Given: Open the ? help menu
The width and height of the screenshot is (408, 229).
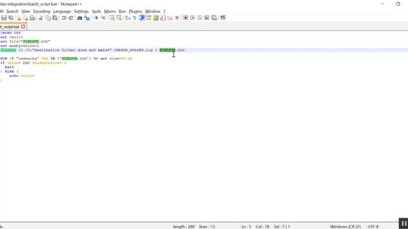Looking at the screenshot, I should click(x=164, y=11).
